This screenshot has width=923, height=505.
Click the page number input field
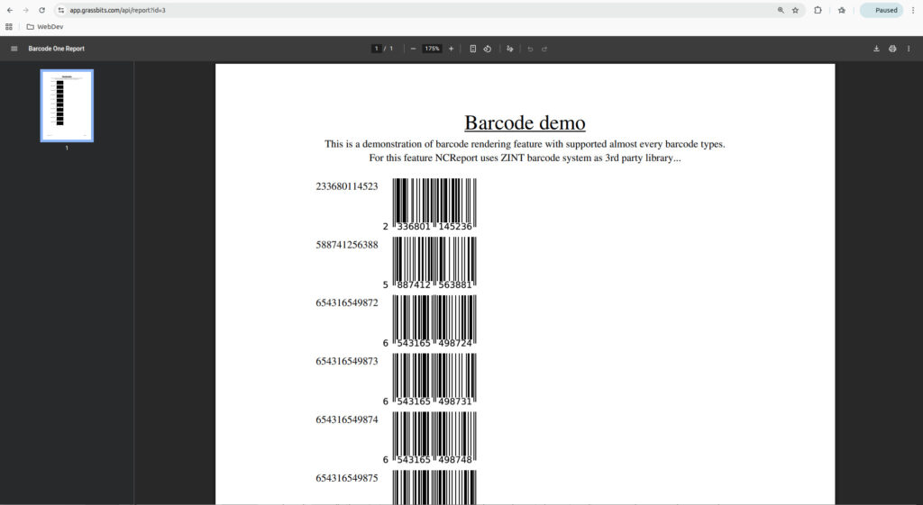pos(377,49)
